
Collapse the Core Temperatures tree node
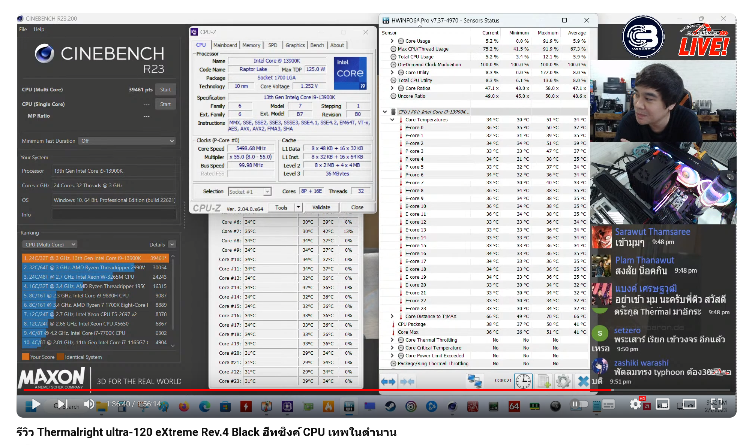392,119
